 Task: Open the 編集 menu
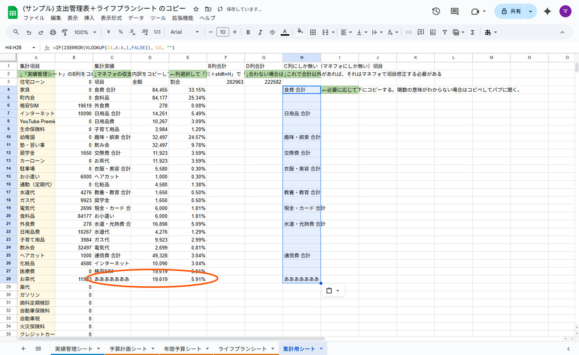(56, 18)
